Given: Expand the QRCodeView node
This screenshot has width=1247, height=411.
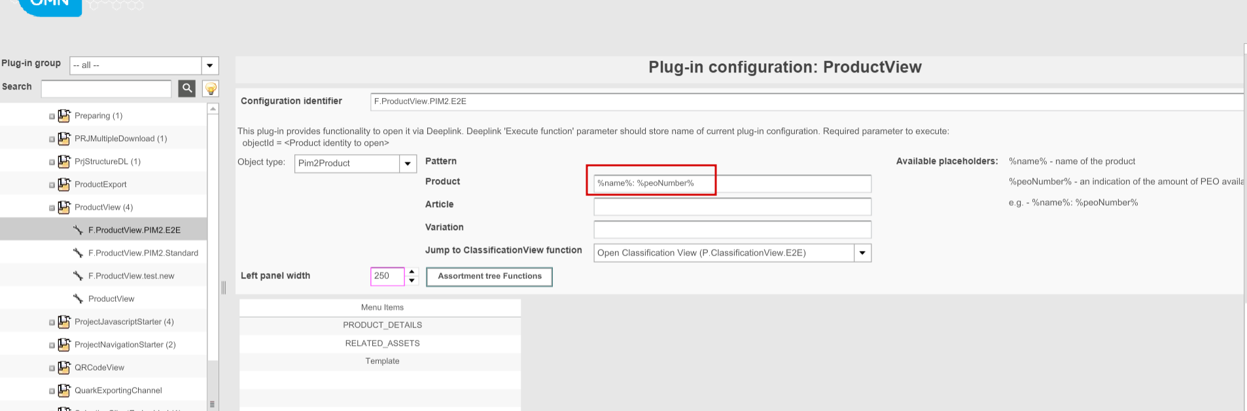Looking at the screenshot, I should pyautogui.click(x=52, y=368).
